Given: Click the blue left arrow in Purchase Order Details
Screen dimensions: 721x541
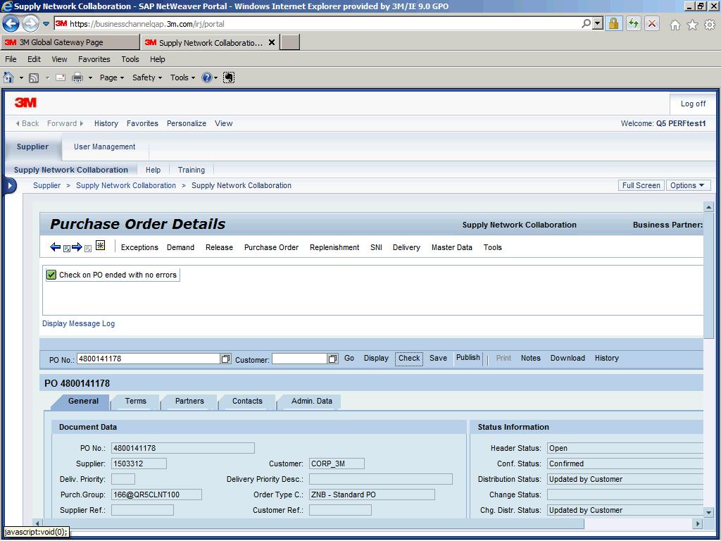Looking at the screenshot, I should (55, 247).
